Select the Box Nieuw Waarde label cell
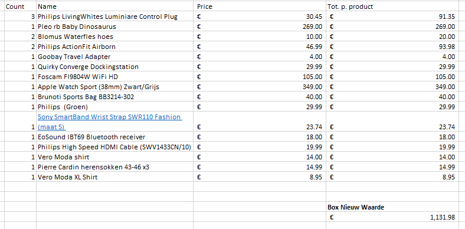This screenshot has height=229, width=465. pyautogui.click(x=392, y=207)
